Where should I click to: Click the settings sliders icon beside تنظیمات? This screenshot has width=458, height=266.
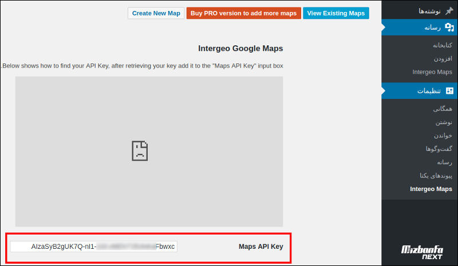click(449, 91)
